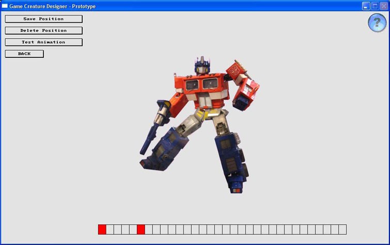Maximize the Game Creature Designer window
The width and height of the screenshot is (390, 245).
(x=375, y=6)
